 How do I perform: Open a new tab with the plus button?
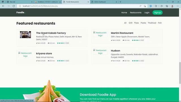tap(120, 2)
